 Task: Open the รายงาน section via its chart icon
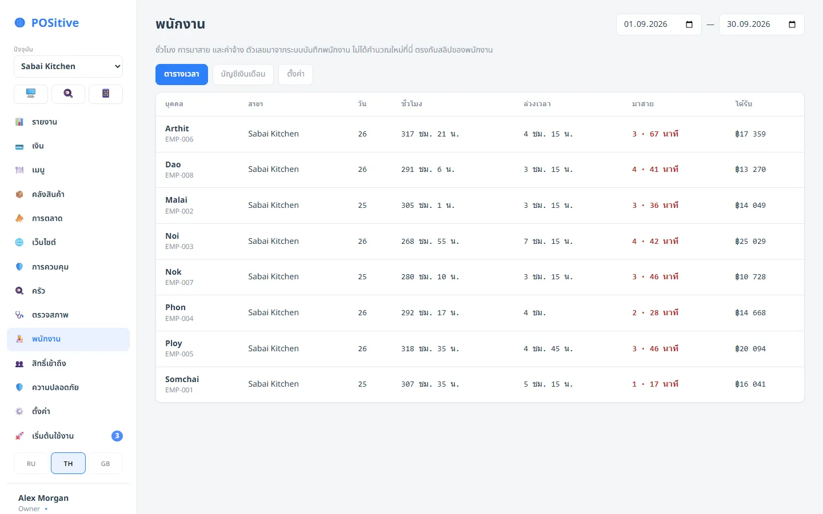click(19, 122)
